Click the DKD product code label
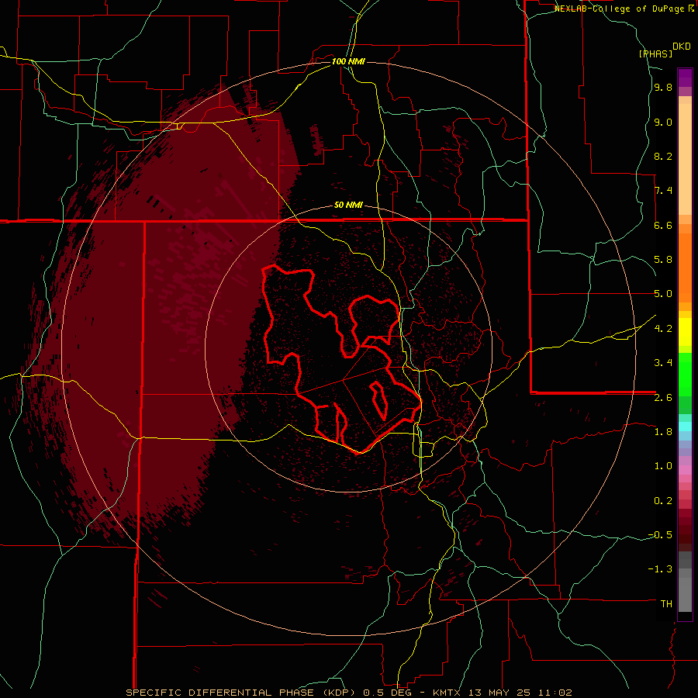 682,47
